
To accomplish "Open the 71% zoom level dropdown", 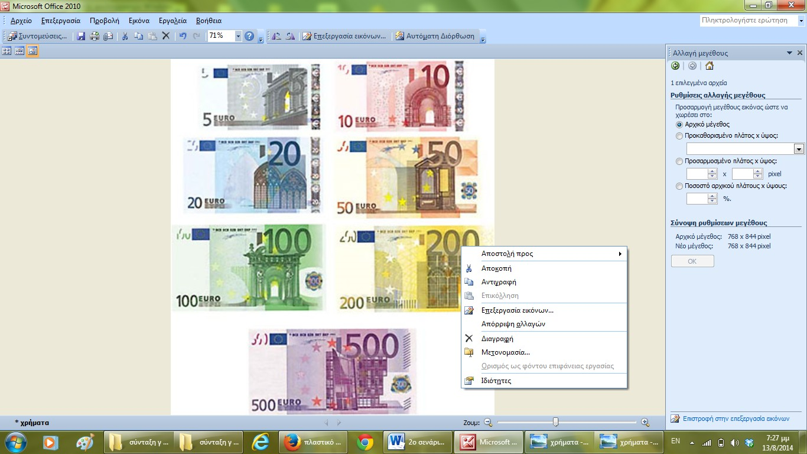I will [x=238, y=36].
